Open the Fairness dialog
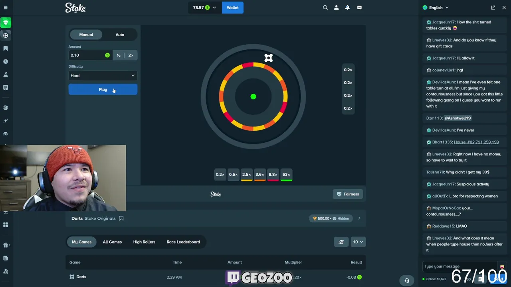The width and height of the screenshot is (511, 287). pos(348,194)
